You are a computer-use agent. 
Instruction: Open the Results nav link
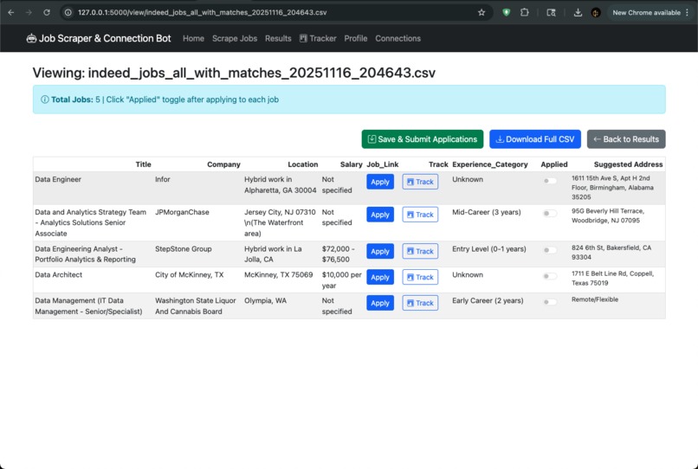(278, 38)
